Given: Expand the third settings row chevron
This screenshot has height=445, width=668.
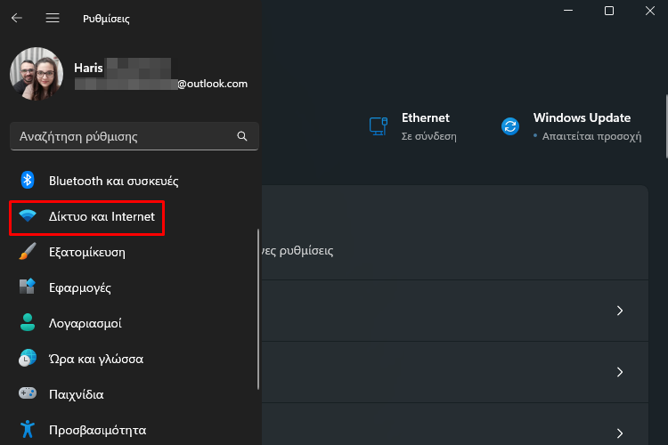Looking at the screenshot, I should 620,433.
